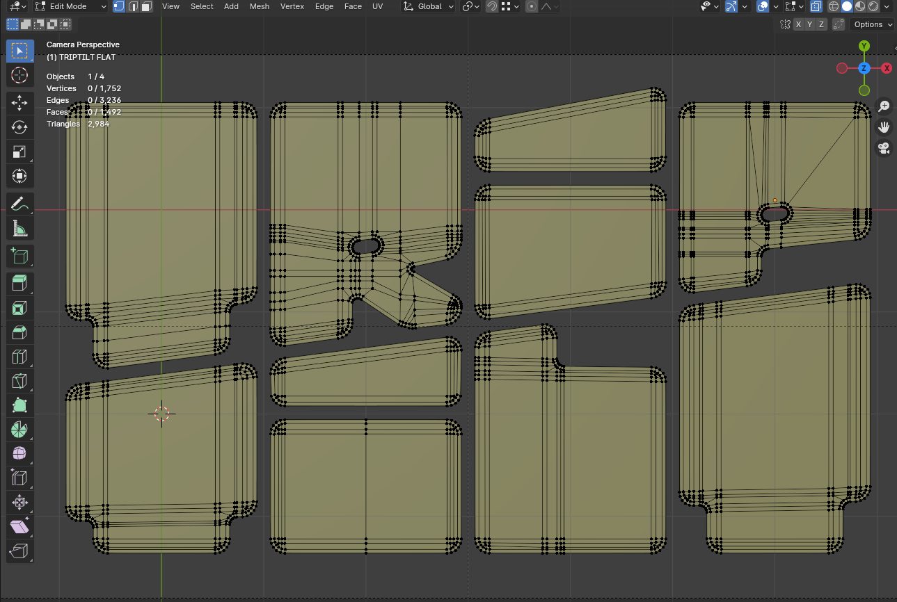Screen dimensions: 897x602
Task: Click the green Y axis gizmo ball
Action: 864,46
